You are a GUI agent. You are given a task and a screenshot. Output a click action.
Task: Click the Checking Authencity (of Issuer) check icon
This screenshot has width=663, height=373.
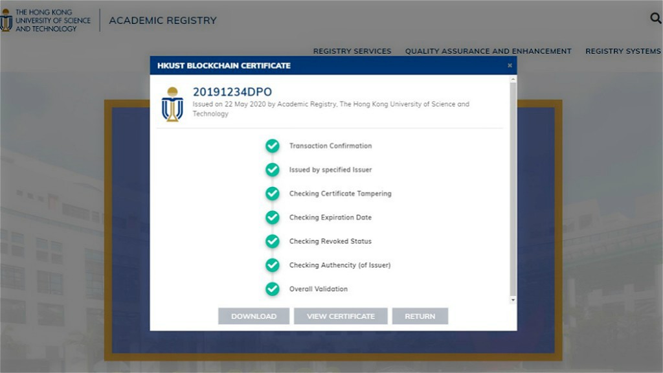click(x=273, y=265)
